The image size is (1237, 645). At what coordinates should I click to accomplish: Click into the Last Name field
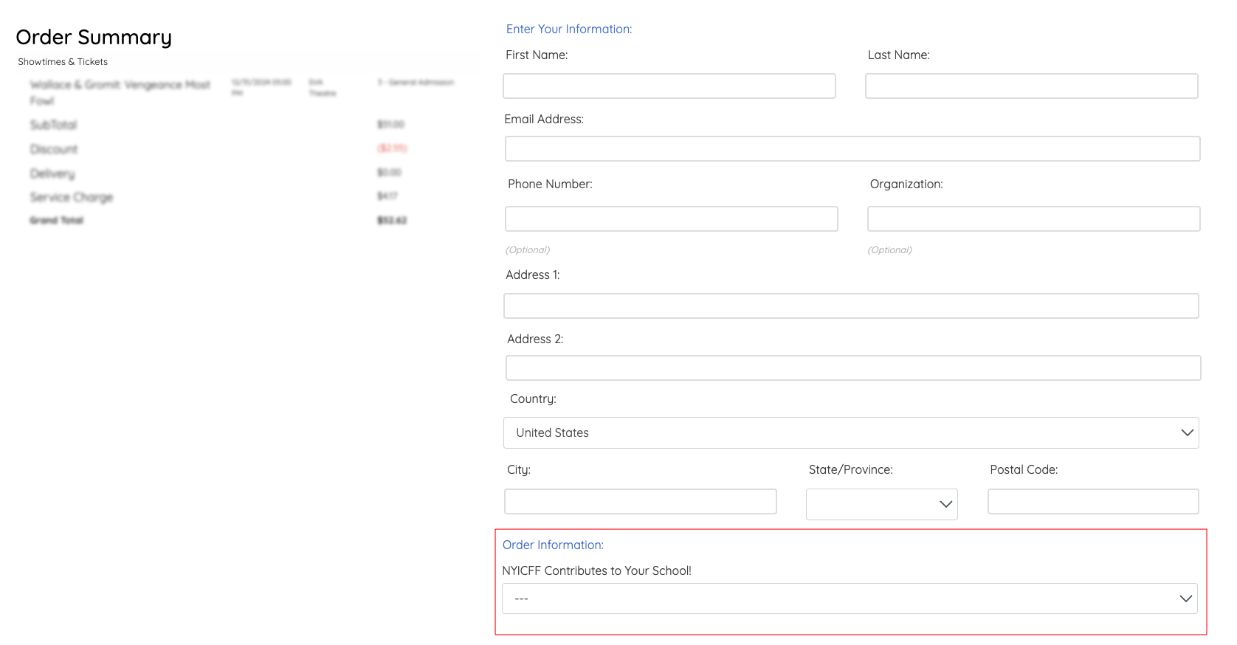[x=1030, y=86]
